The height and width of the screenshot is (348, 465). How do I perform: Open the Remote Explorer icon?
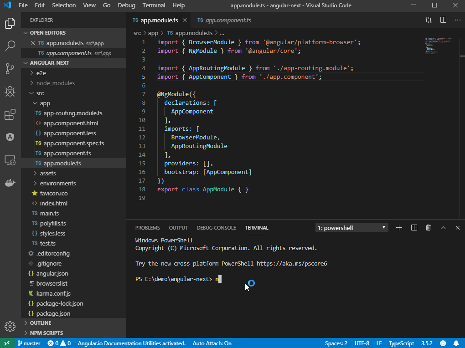tap(10, 160)
